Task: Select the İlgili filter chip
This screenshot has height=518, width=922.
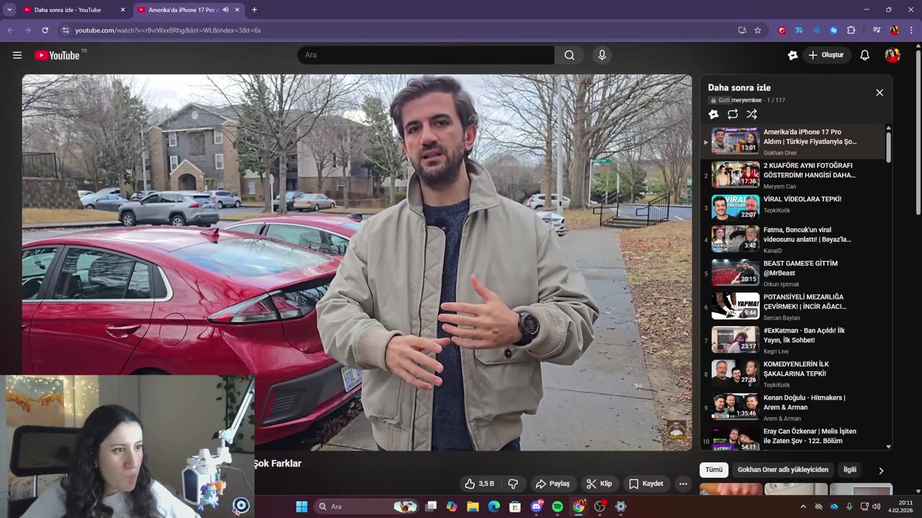Action: (x=850, y=470)
